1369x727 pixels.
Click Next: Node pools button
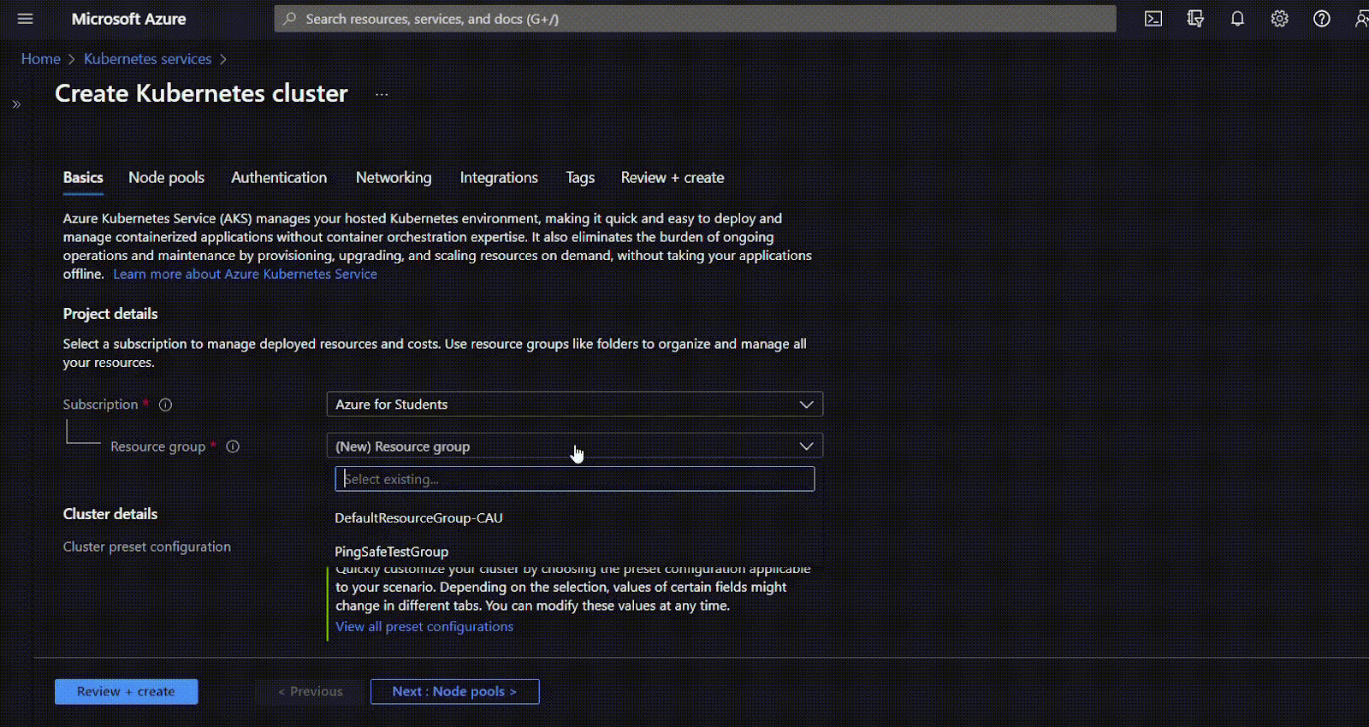(x=454, y=692)
